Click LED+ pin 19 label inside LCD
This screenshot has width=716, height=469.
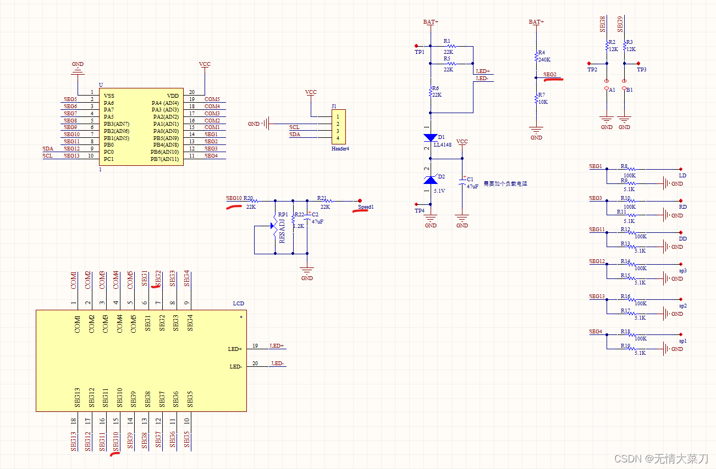click(235, 349)
